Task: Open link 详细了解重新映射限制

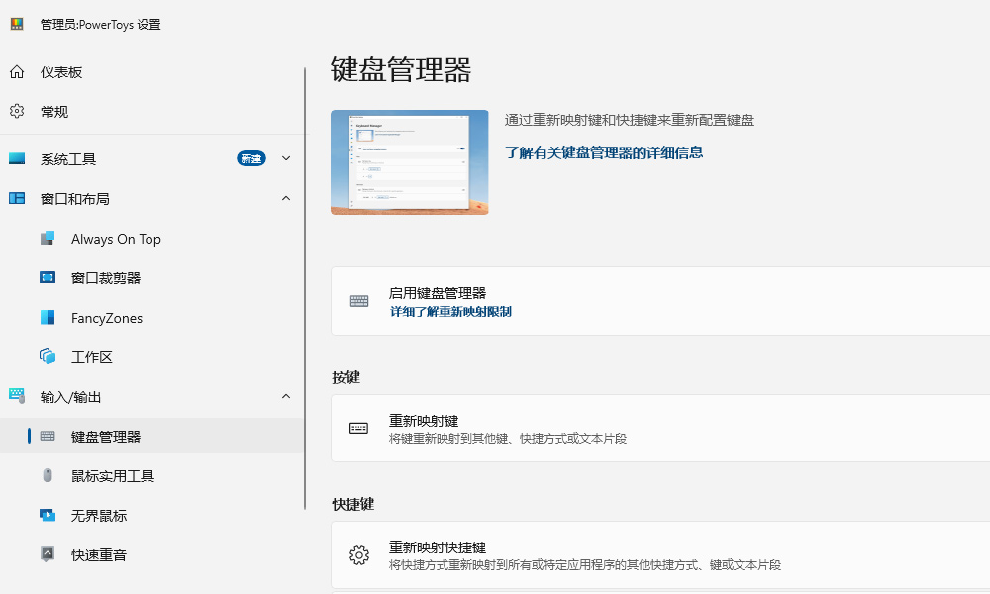Action: (x=450, y=311)
